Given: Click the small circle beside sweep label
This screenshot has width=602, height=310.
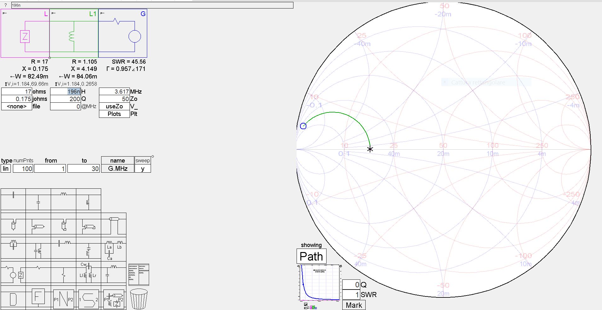Looking at the screenshot, I should click(x=153, y=157).
